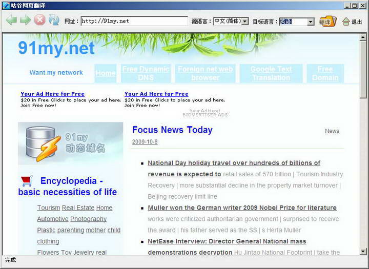Click the first Your Ad Here link
369x269 pixels.
click(x=52, y=94)
